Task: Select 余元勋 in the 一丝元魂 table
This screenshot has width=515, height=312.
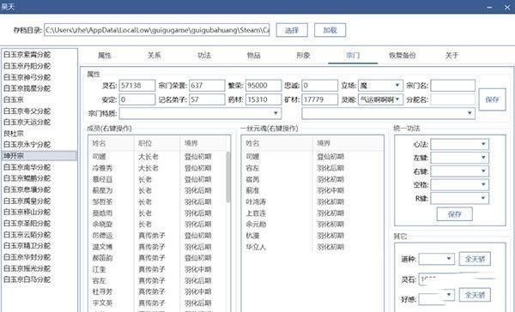Action: pos(312,224)
